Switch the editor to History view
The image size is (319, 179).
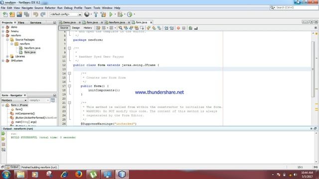click(88, 28)
